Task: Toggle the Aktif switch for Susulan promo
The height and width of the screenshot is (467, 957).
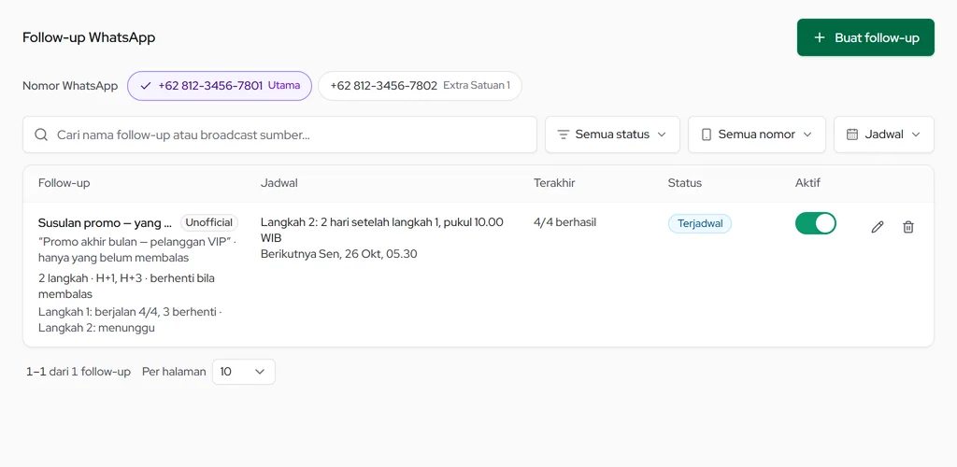Action: (x=815, y=223)
